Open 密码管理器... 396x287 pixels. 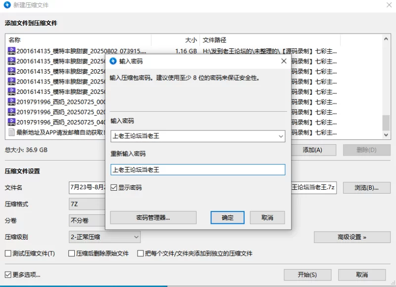tap(153, 217)
